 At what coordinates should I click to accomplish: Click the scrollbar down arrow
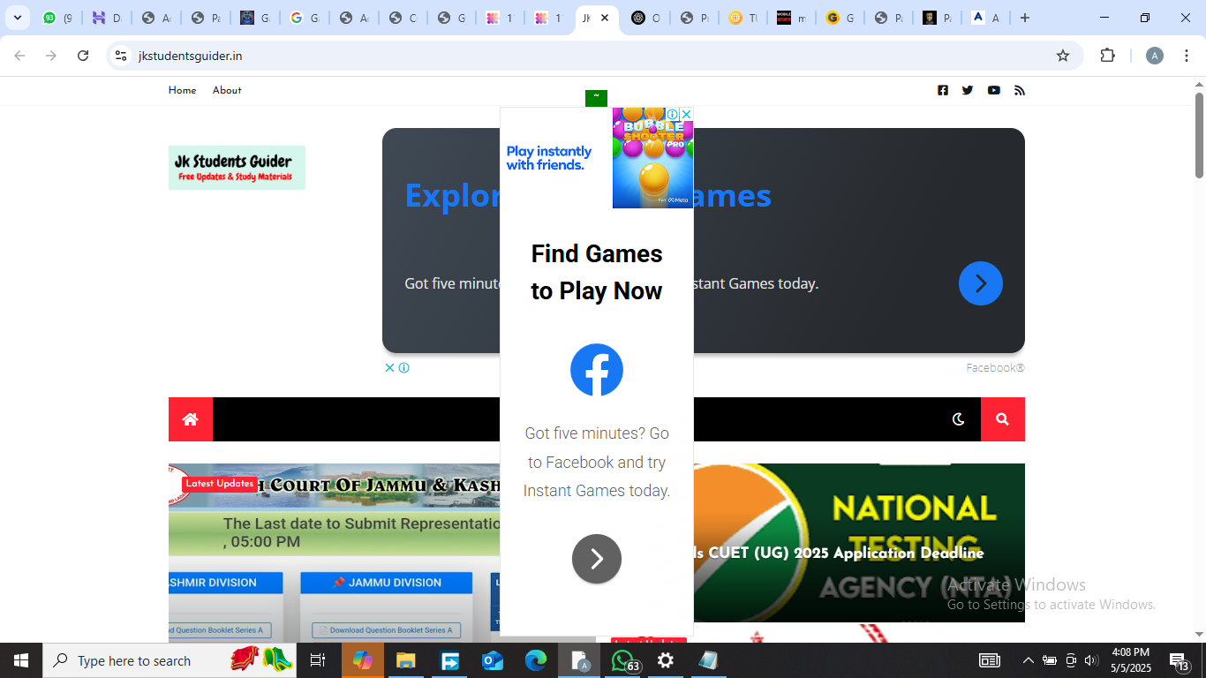pyautogui.click(x=1199, y=634)
